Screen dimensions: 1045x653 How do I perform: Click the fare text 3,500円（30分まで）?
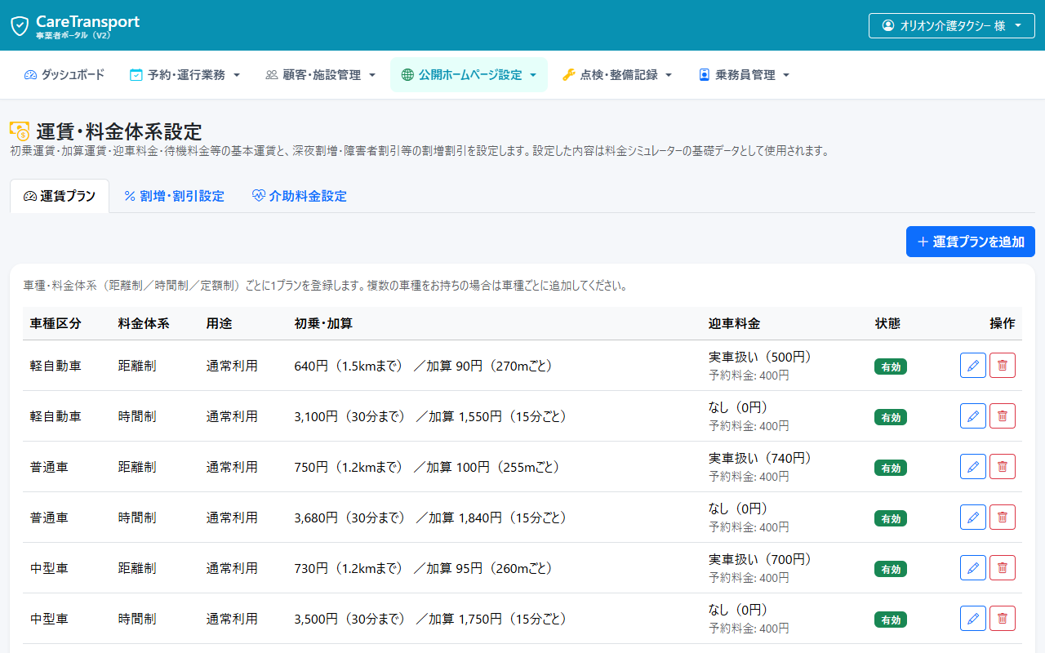click(351, 619)
